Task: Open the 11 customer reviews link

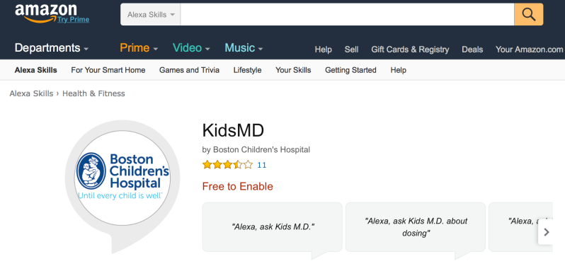Action: tap(261, 165)
